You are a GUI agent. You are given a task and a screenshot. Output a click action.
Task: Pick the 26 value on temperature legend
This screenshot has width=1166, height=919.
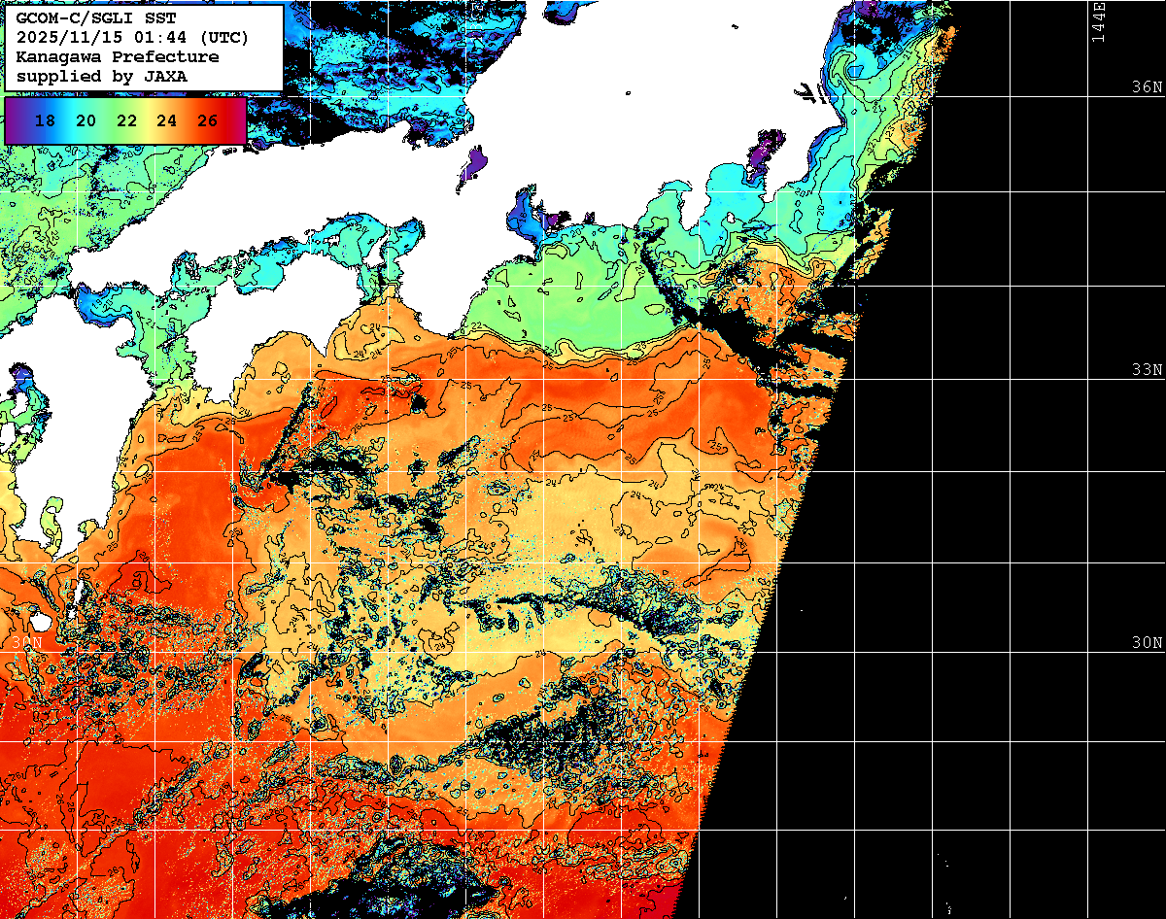pos(207,121)
